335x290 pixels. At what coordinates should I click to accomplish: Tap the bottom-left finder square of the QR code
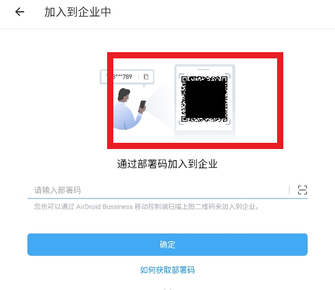(184, 119)
